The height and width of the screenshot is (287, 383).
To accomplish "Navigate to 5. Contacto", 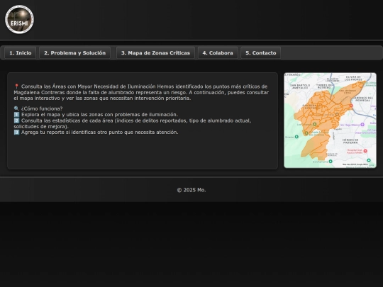I will tap(260, 53).
